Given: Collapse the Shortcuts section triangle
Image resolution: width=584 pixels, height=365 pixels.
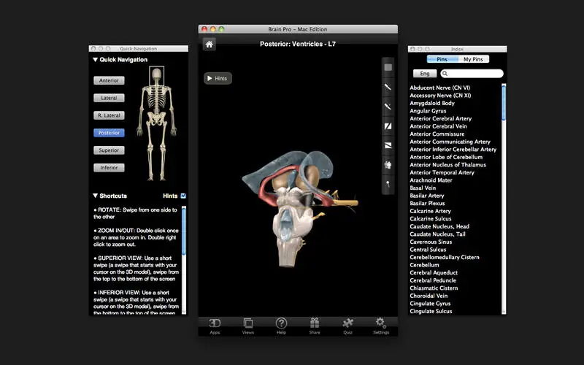Looking at the screenshot, I should [x=96, y=196].
